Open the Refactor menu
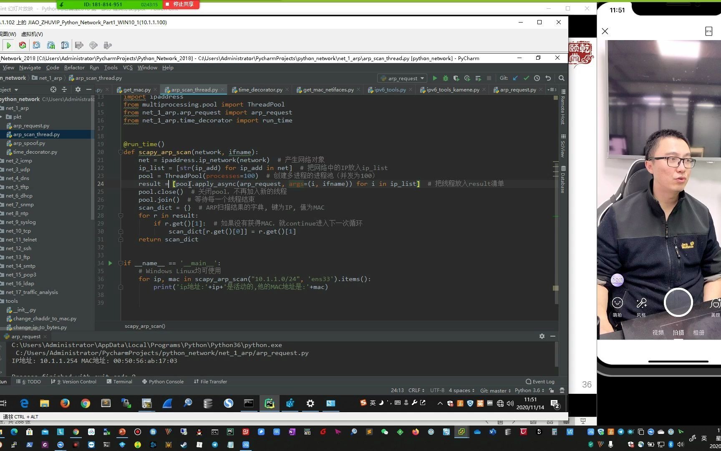Screen dimensions: 721x451 74,68
